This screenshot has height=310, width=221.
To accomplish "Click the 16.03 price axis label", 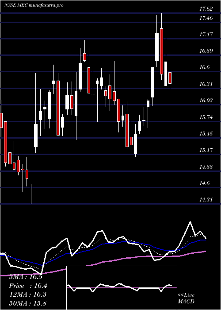I will tap(206, 101).
